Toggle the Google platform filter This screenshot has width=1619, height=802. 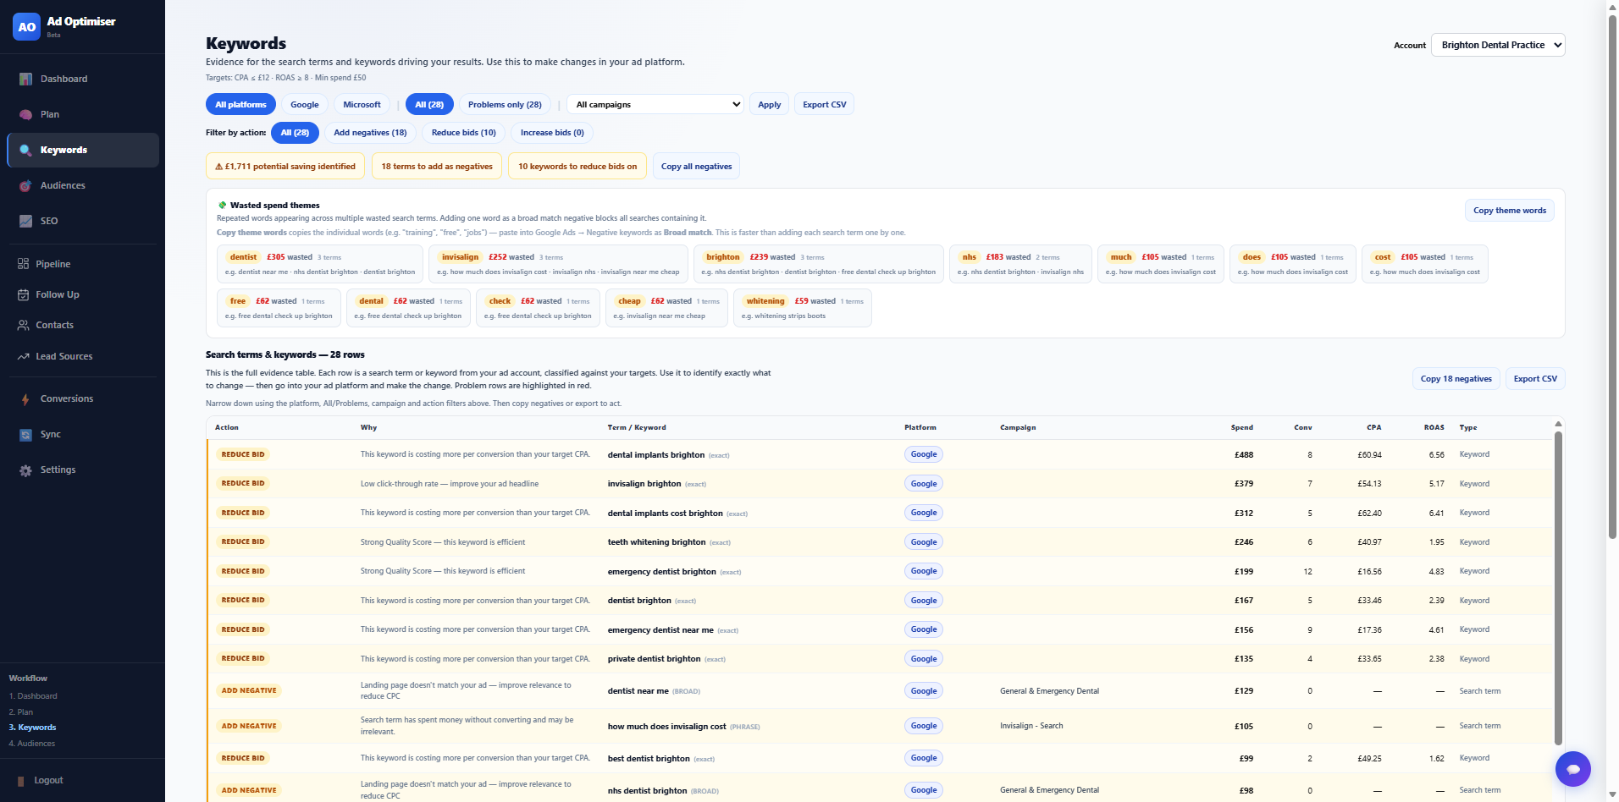click(305, 104)
